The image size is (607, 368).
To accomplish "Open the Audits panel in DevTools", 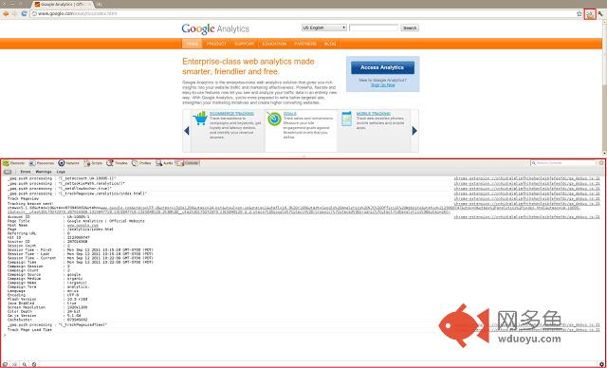I will pyautogui.click(x=164, y=163).
